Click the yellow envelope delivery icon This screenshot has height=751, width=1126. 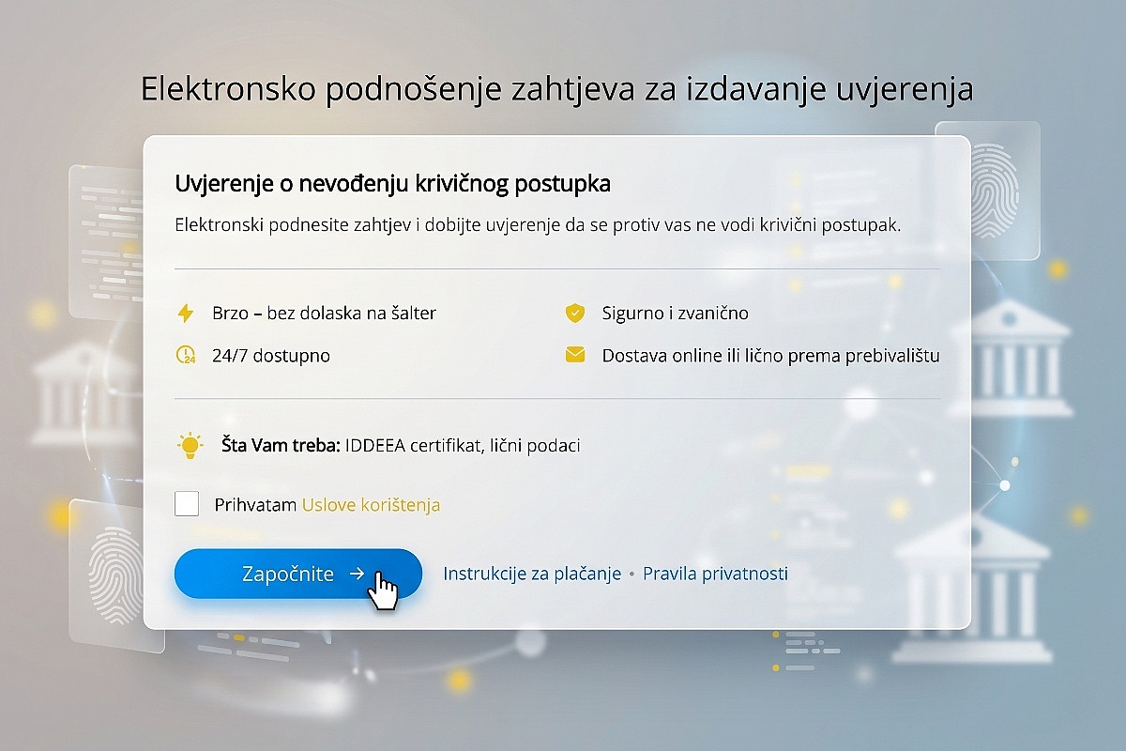574,355
